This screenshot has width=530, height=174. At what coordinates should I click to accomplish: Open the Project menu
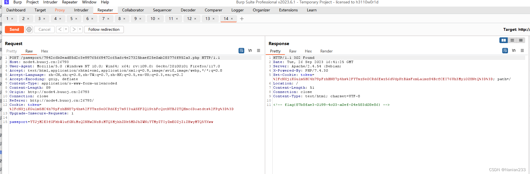[32, 2]
